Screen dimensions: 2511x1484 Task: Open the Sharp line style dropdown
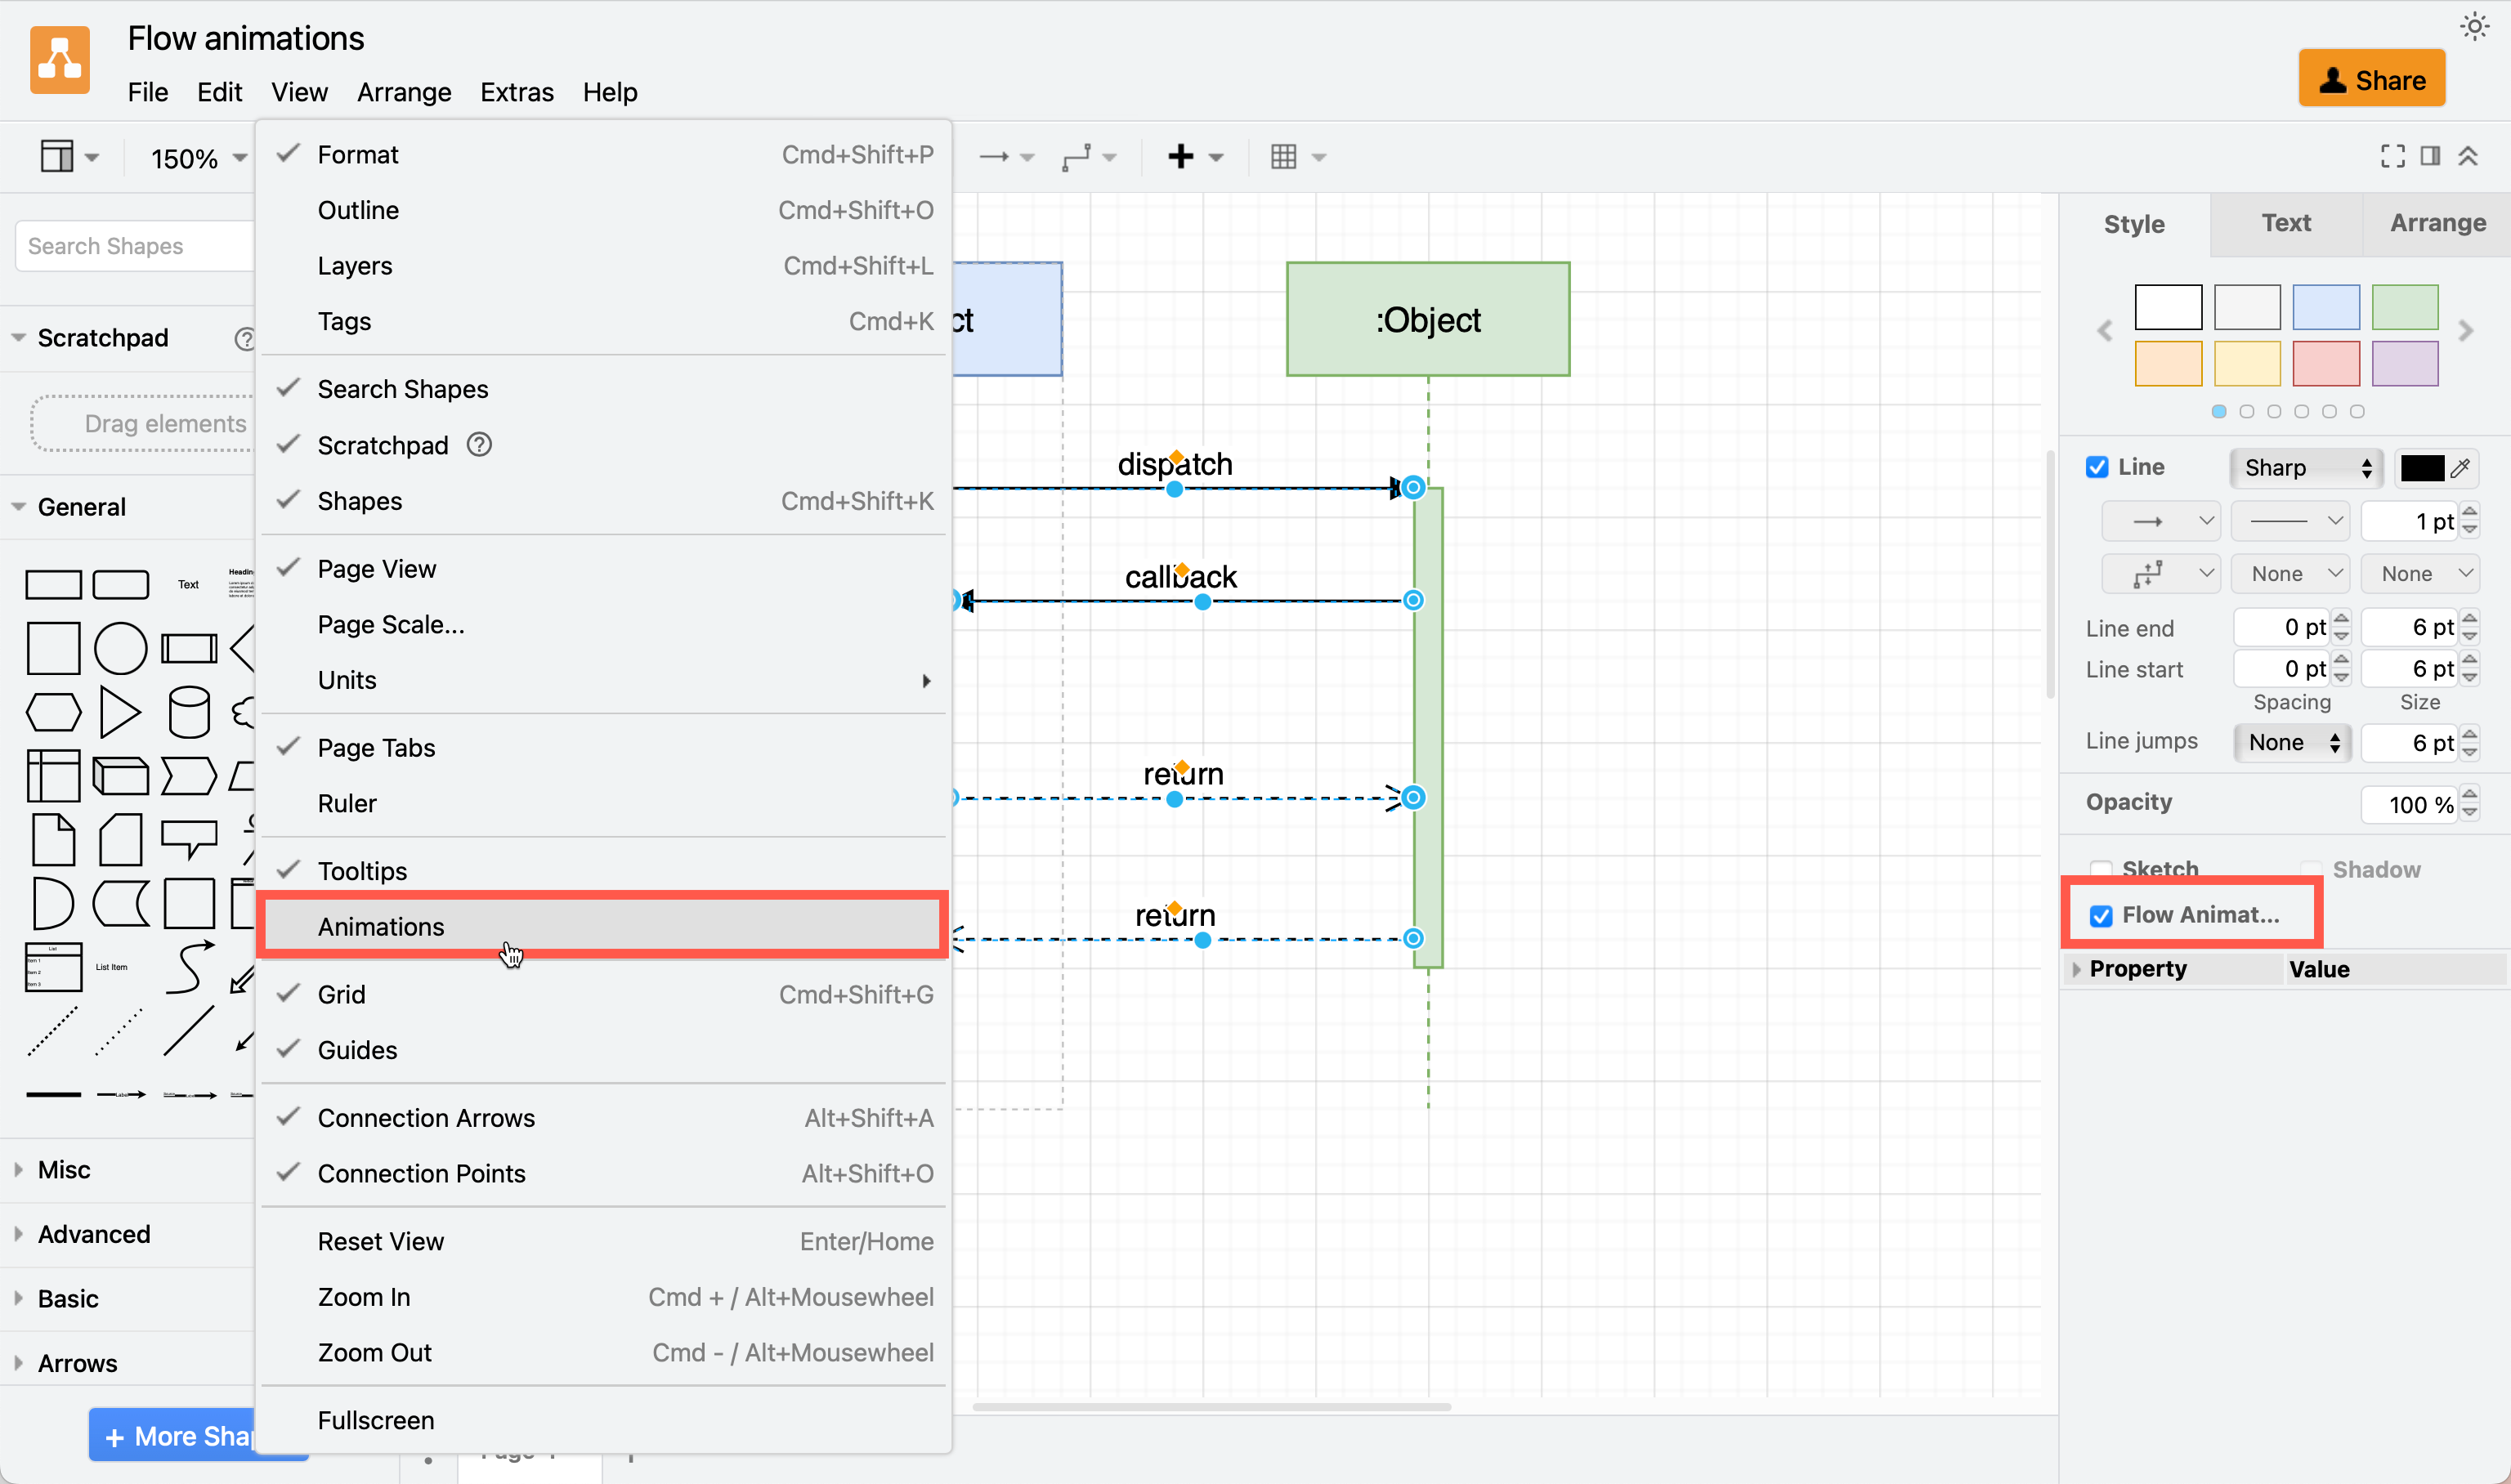(x=2305, y=467)
